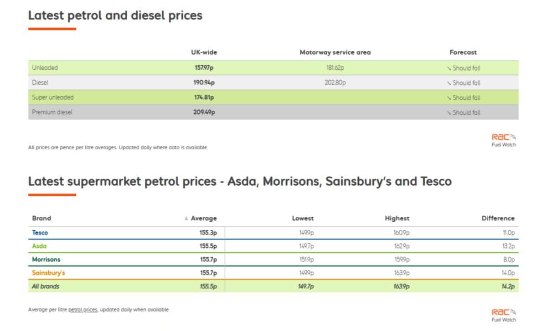
Task: Click the Latest supermarket petrol prices heading
Action: pos(240,181)
